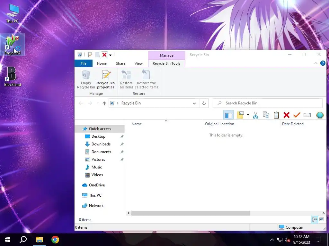Screen dimensions: 329x246
Task: Open the recent locations dropdown arrow
Action: pos(98,103)
